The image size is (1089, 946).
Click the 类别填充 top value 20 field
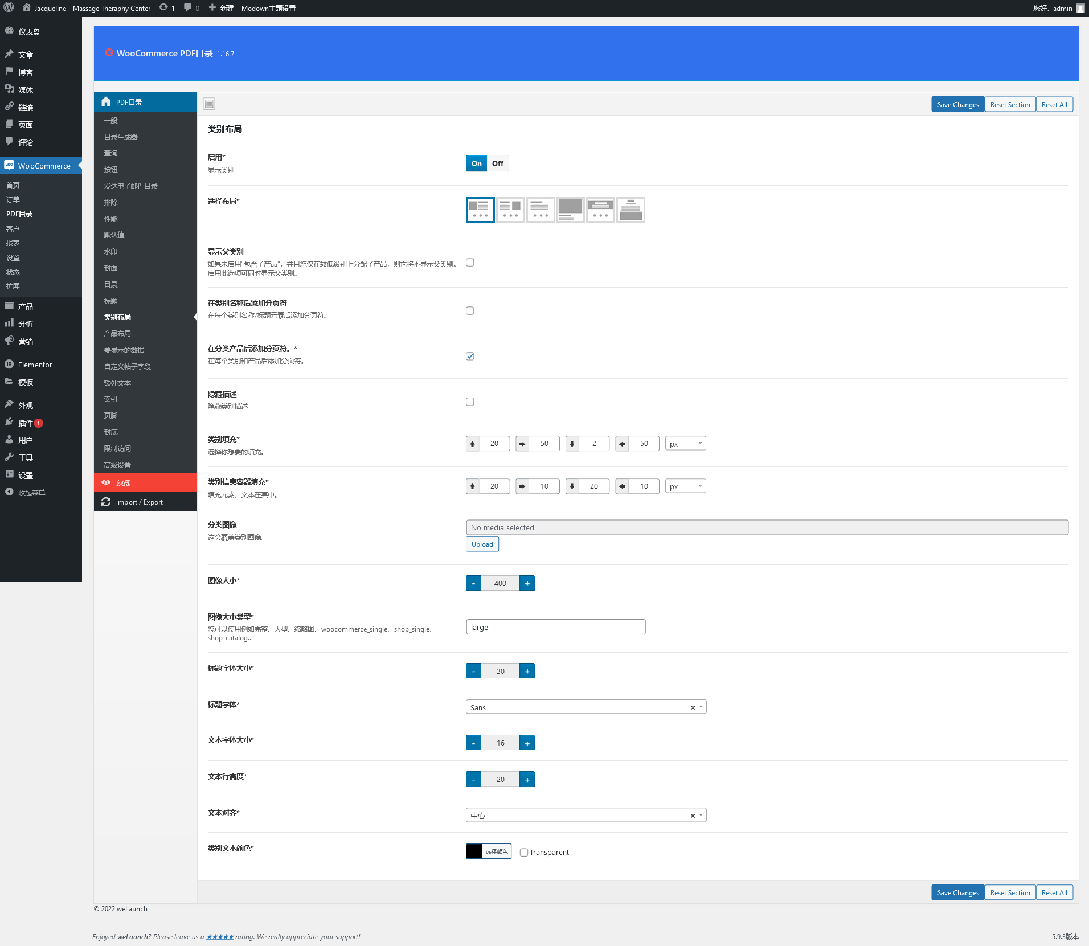click(x=494, y=444)
